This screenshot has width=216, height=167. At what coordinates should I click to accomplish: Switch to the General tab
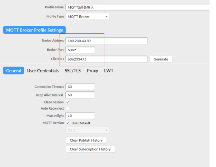14,71
